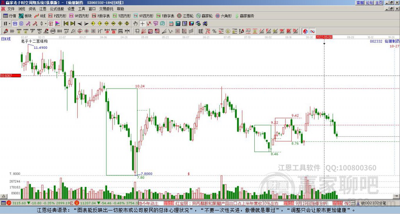Click the 老子十二宫结构 indicator label
The image size is (400, 214).
click(x=34, y=41)
